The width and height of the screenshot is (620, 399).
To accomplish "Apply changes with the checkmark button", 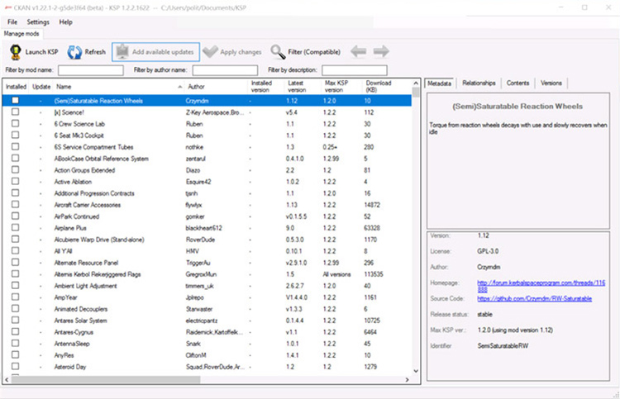I will 232,52.
